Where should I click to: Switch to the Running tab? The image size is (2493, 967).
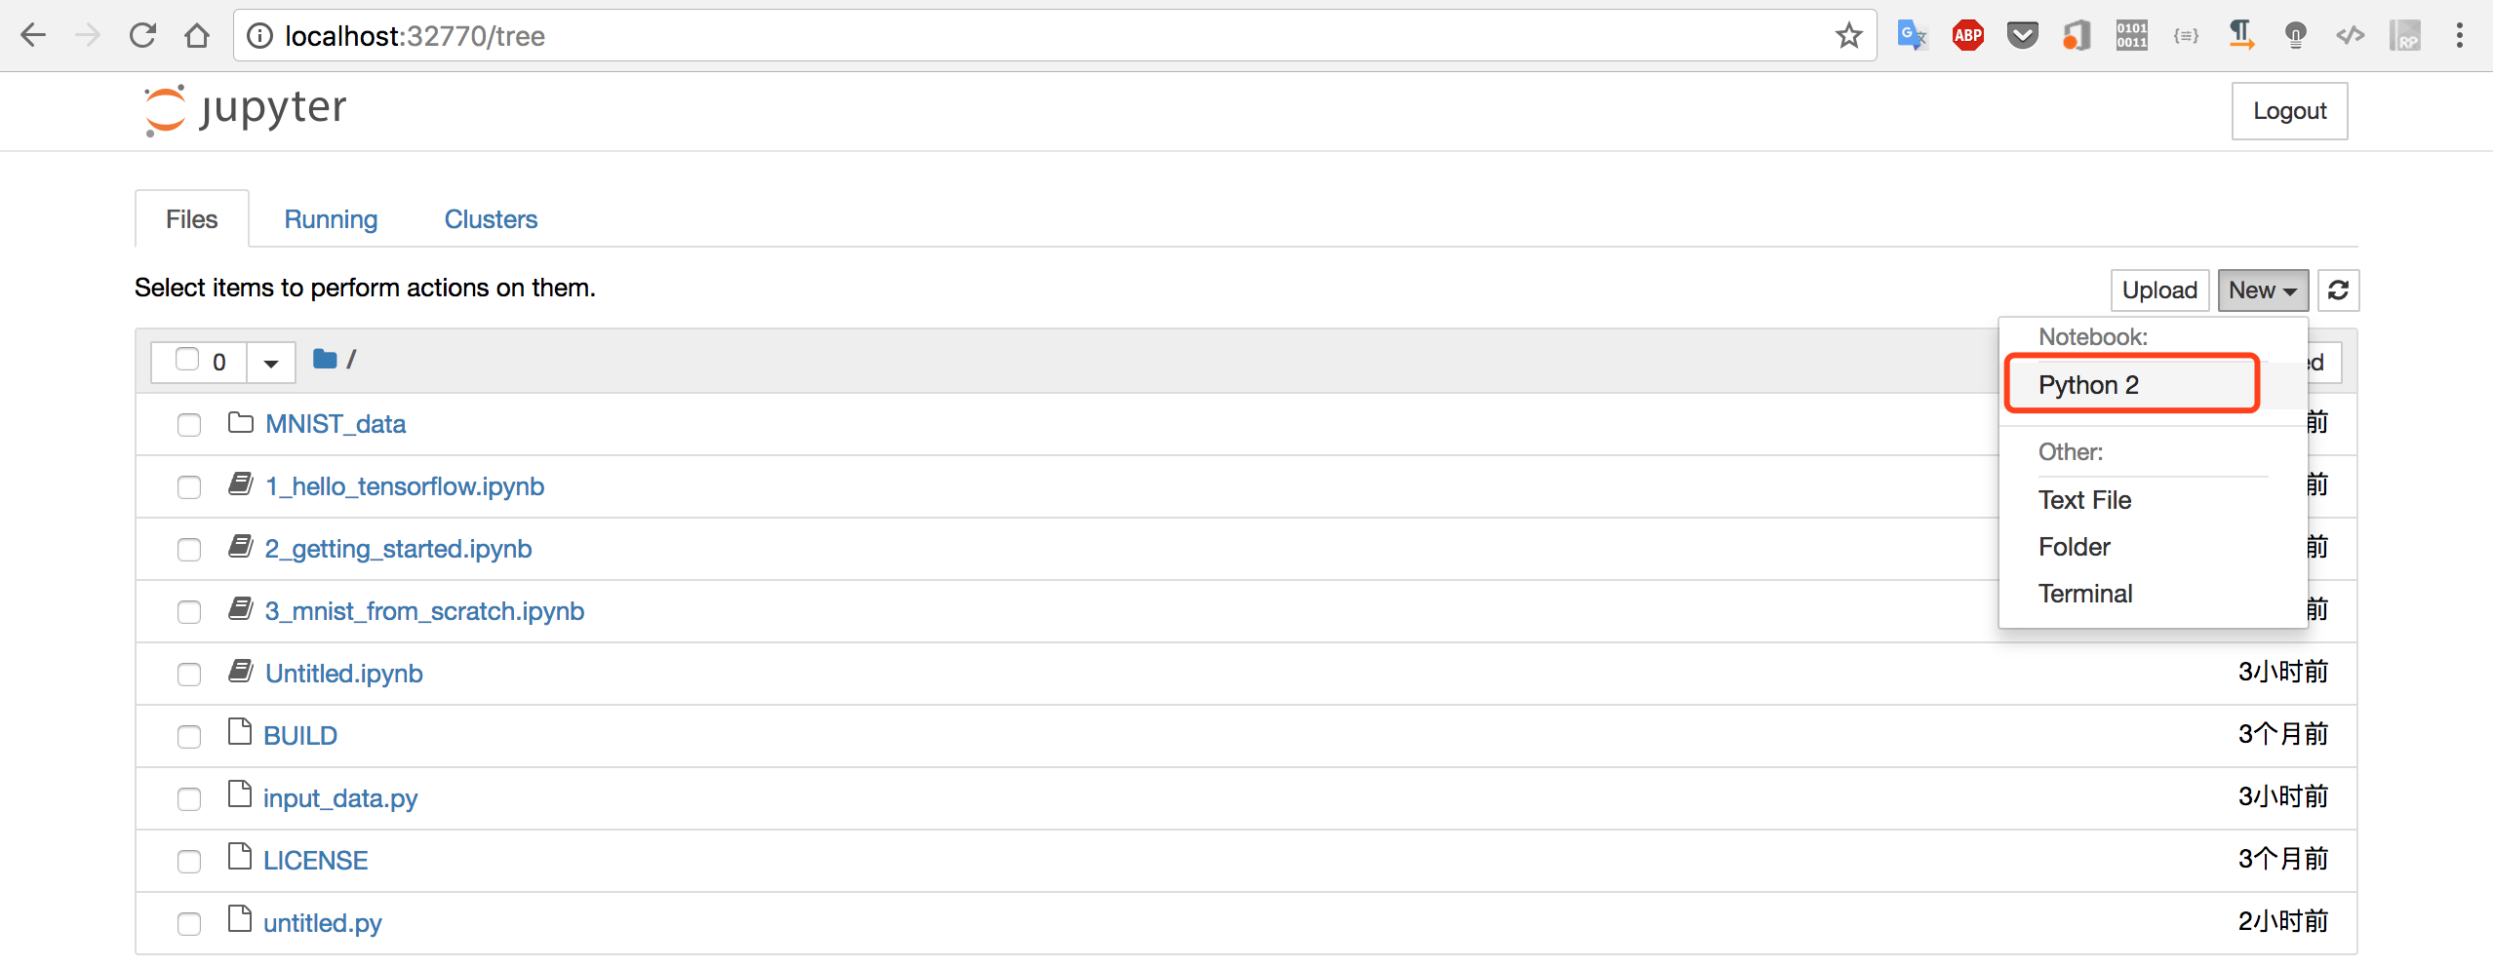click(x=331, y=219)
